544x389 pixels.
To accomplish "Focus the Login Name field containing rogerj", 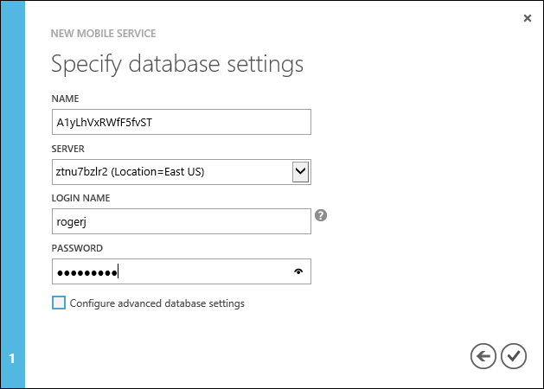I will [x=181, y=221].
